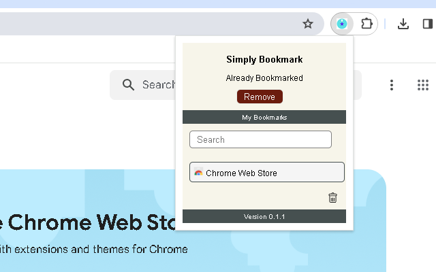Open the Extensions puzzle piece menu
This screenshot has width=436, height=272.
click(x=367, y=24)
